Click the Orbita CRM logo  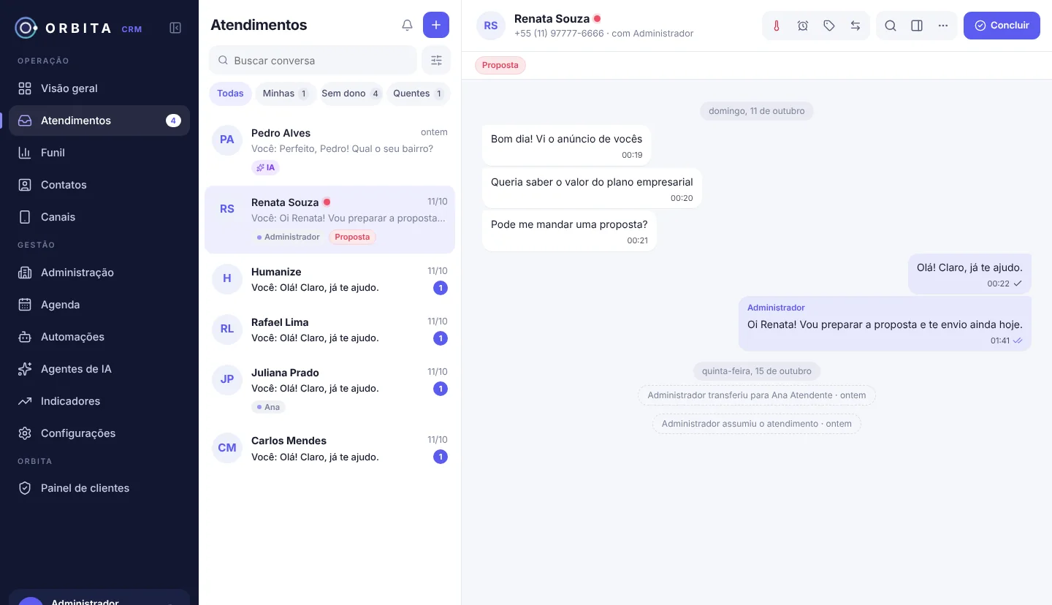tap(79, 28)
